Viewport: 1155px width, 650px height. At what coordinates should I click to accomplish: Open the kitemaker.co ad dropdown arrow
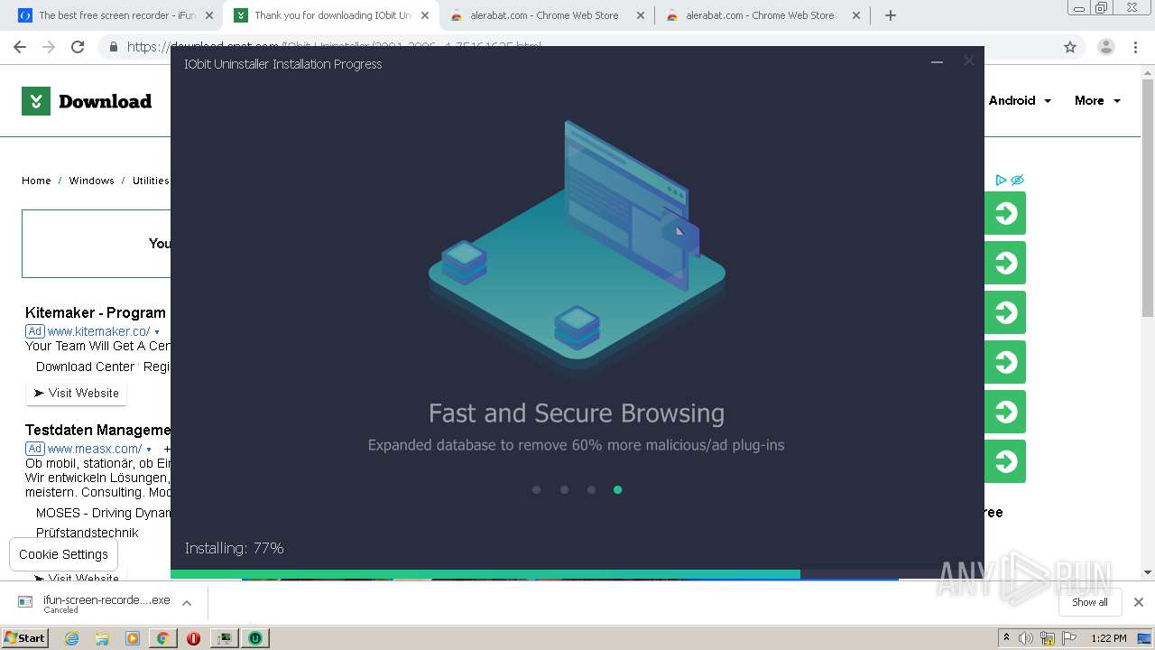156,332
